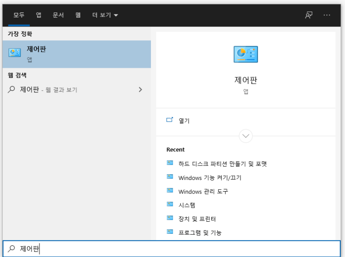Expand web search with right chevron
The height and width of the screenshot is (257, 345).
pyautogui.click(x=140, y=90)
